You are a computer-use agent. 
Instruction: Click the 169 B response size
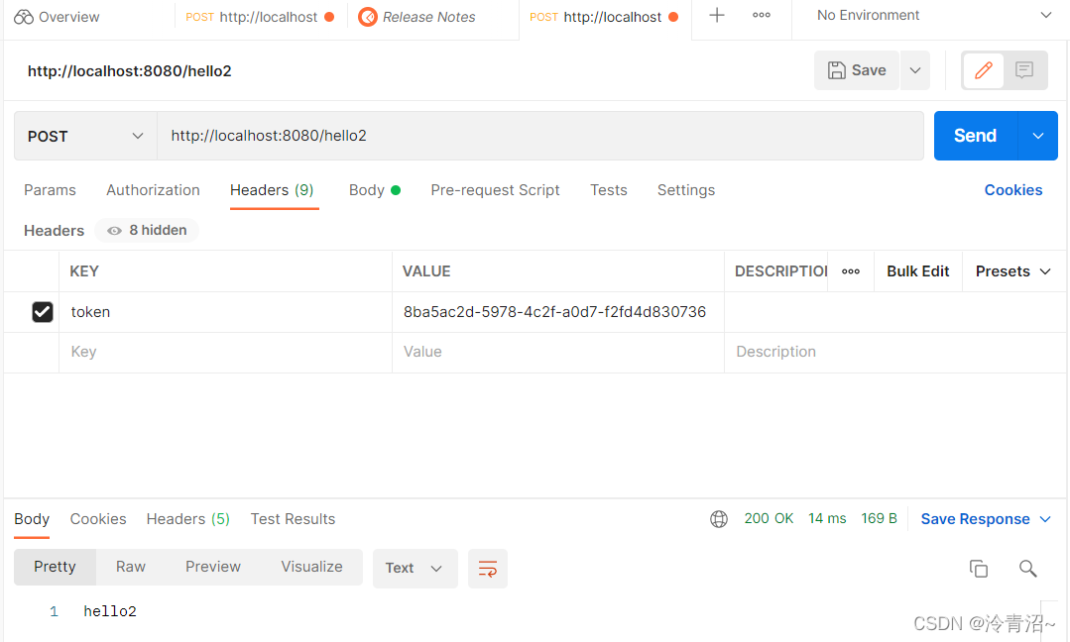coord(879,518)
